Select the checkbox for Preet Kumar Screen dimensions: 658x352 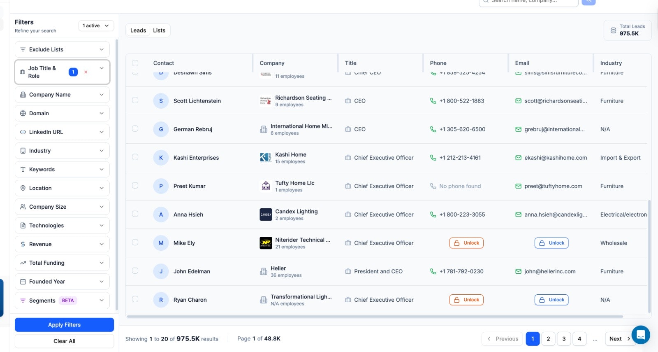point(135,185)
